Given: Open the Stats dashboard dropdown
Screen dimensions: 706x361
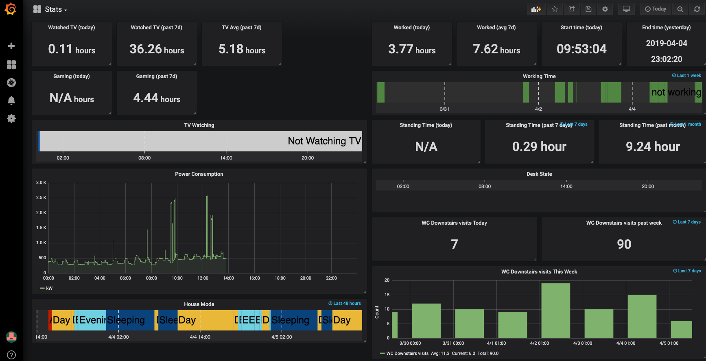Looking at the screenshot, I should 50,9.
